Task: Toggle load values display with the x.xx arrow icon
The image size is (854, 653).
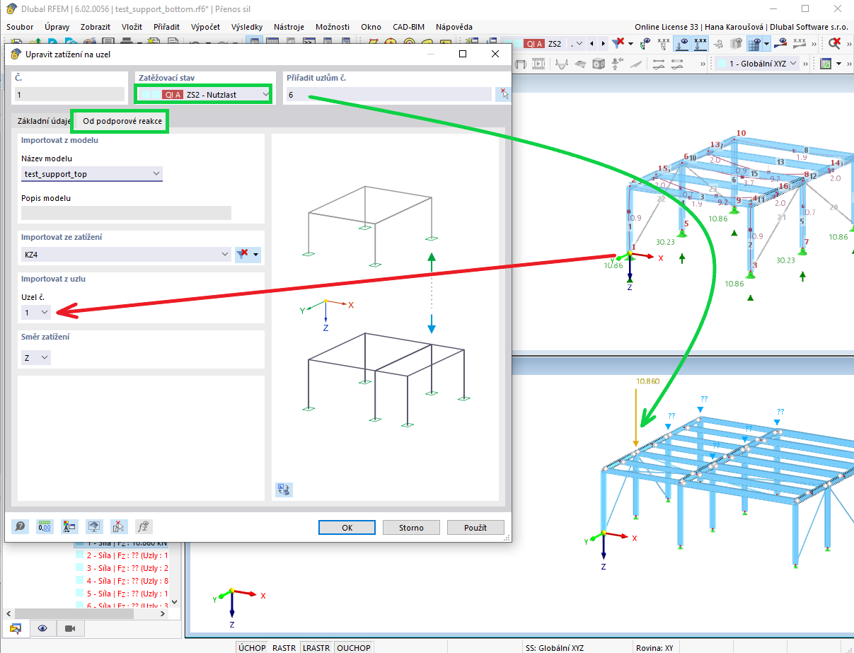Action: (x=700, y=44)
